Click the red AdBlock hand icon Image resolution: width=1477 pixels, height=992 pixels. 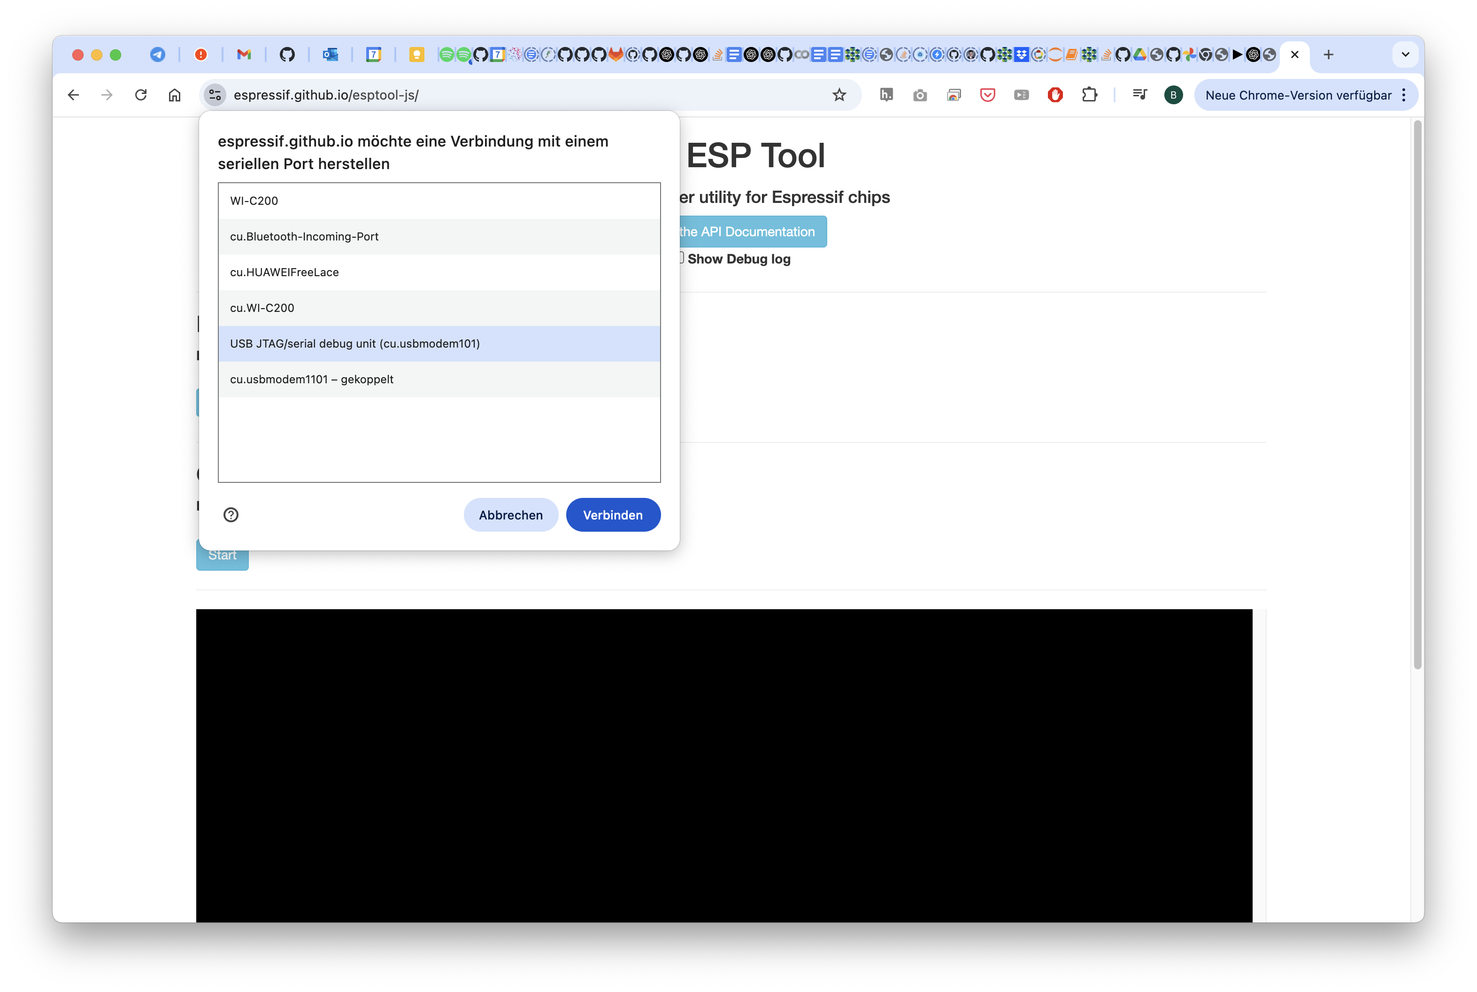1054,95
